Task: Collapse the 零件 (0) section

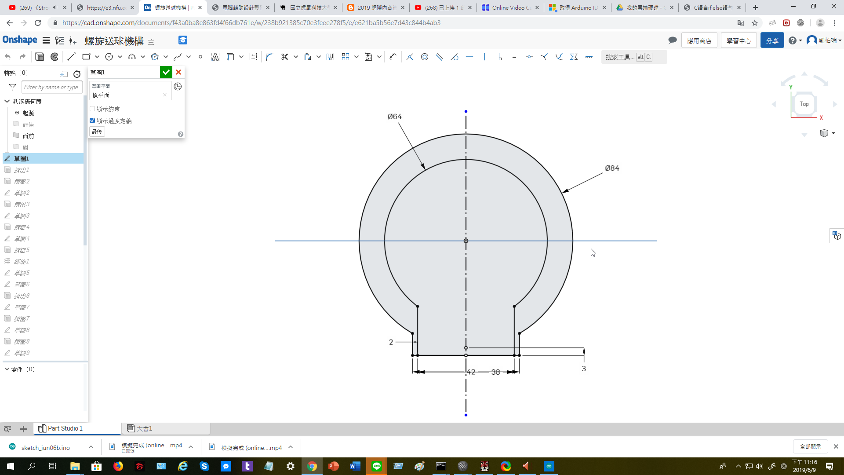Action: click(x=7, y=369)
